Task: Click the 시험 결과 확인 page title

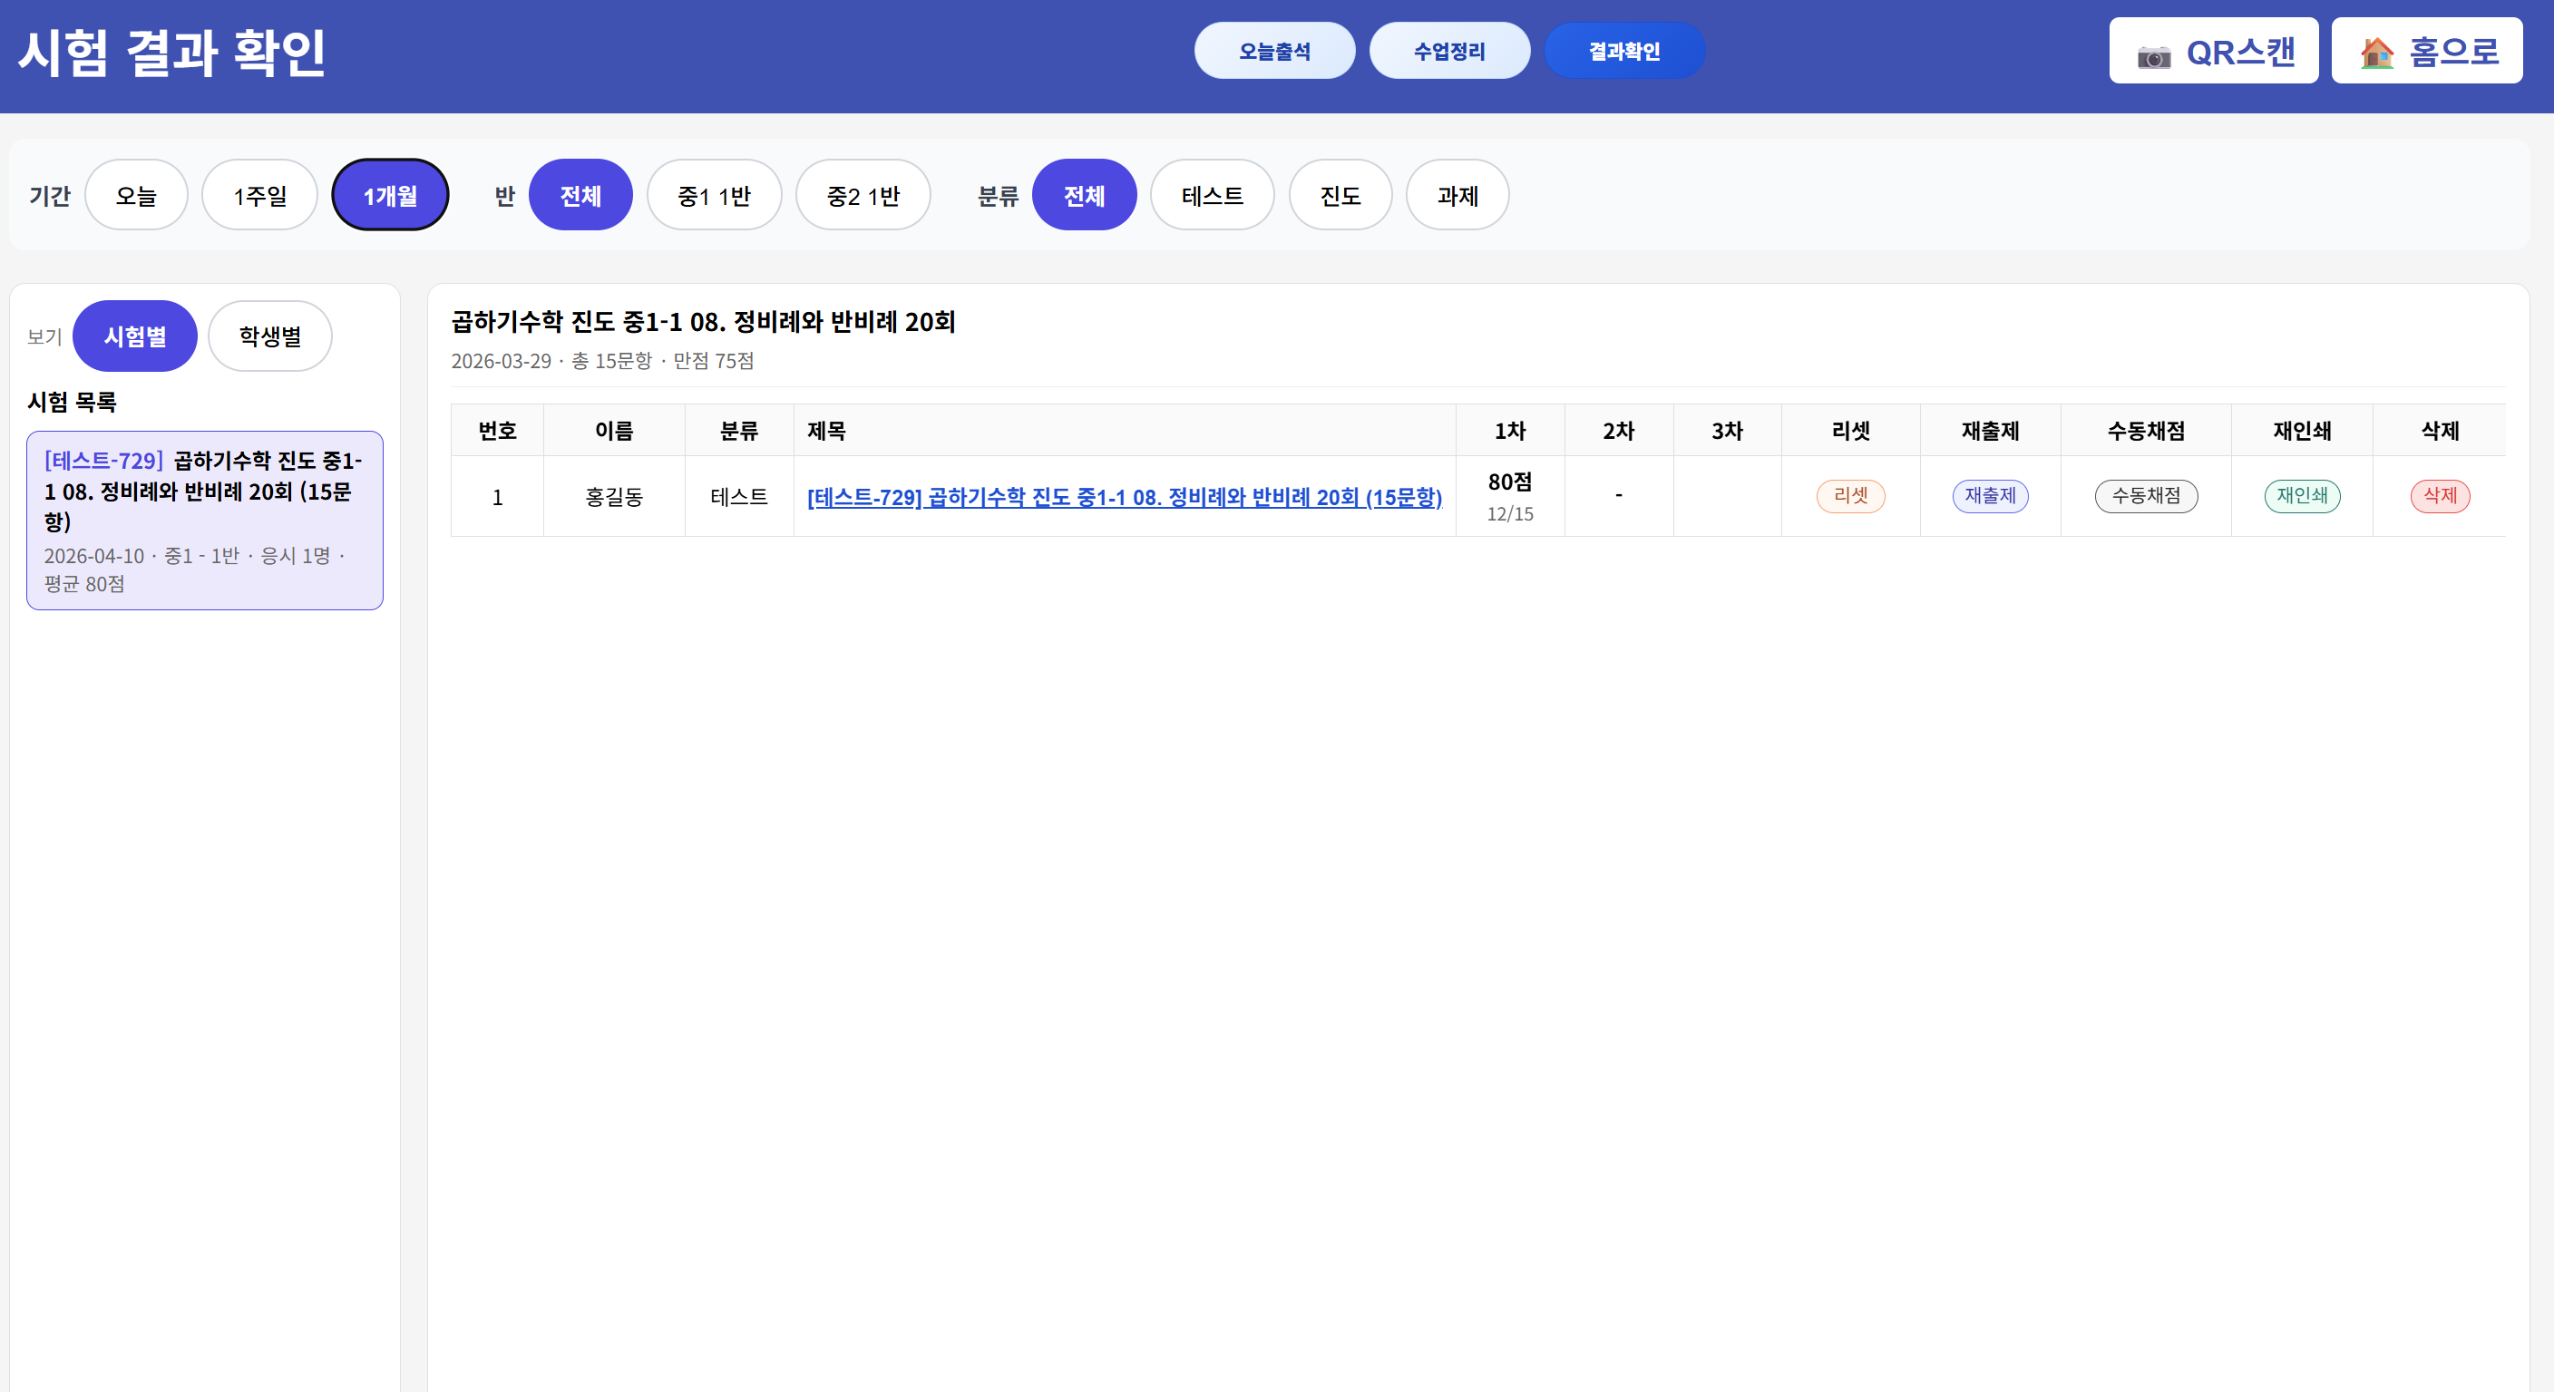Action: click(171, 53)
